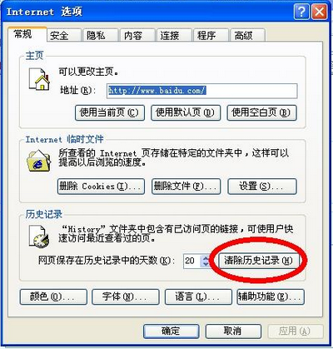This screenshot has width=333, height=349.
Task: Click the home page house icon
Action: pyautogui.click(x=40, y=79)
